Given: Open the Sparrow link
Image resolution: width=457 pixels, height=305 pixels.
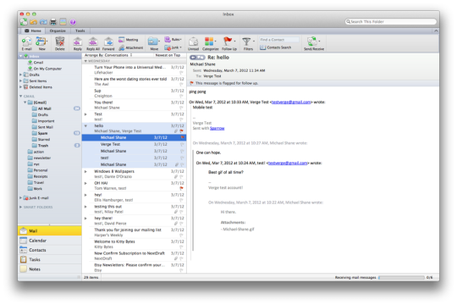Looking at the screenshot, I should point(217,128).
